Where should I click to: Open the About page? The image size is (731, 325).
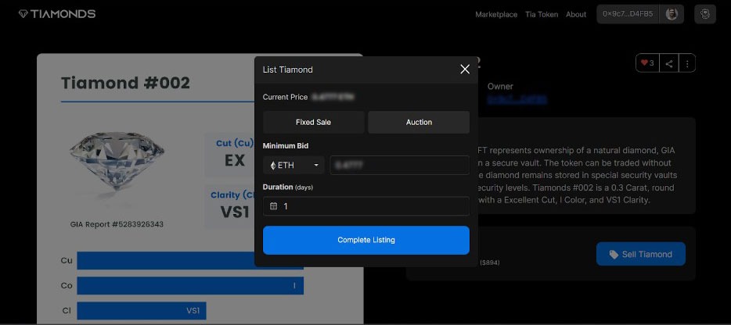coord(576,14)
